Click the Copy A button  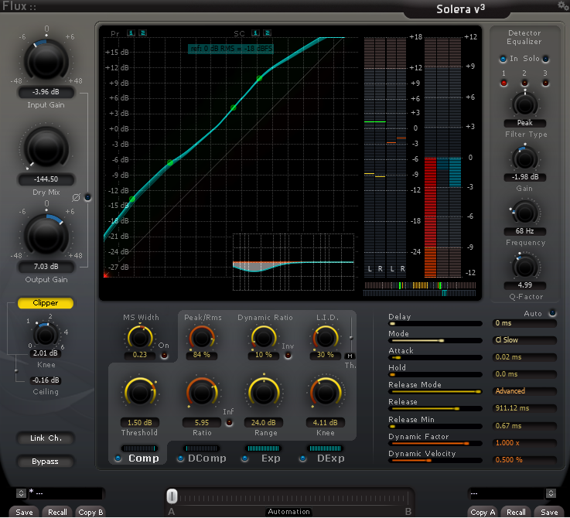coord(483,512)
